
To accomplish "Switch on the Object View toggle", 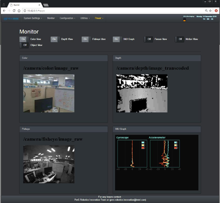I will (x=24, y=45).
